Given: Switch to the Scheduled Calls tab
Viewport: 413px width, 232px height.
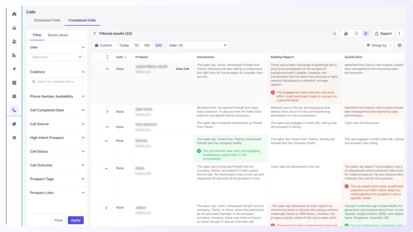Looking at the screenshot, I should point(46,20).
